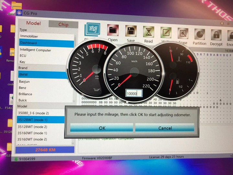Select BMW in the Brand list
The height and width of the screenshot is (175, 233).
[43, 75]
